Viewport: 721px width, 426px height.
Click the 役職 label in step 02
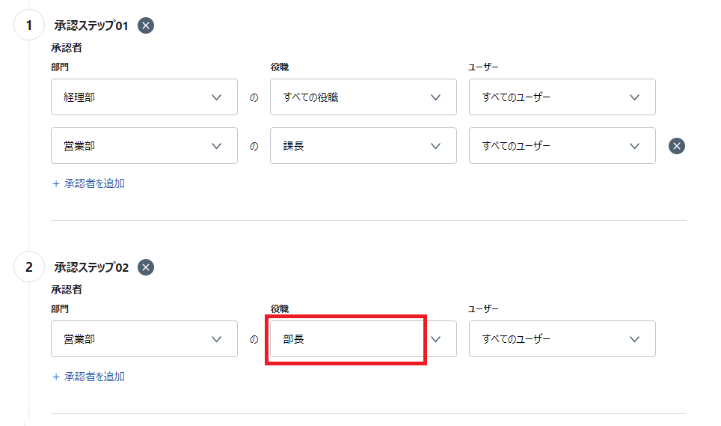280,308
